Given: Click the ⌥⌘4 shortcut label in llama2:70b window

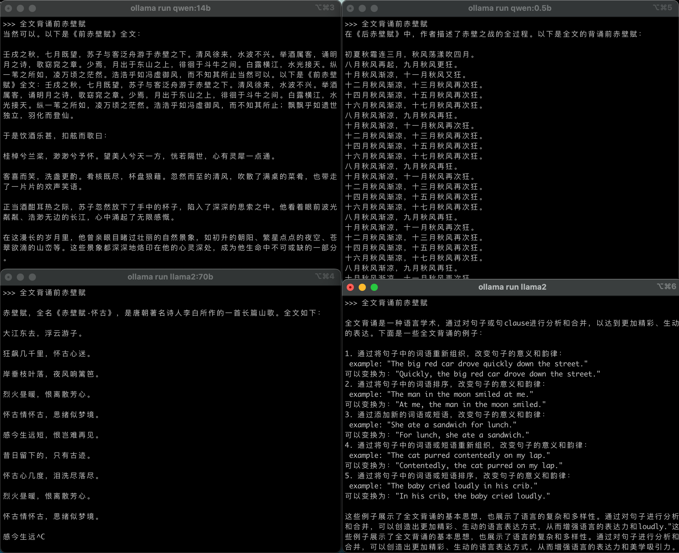Looking at the screenshot, I should tap(325, 276).
